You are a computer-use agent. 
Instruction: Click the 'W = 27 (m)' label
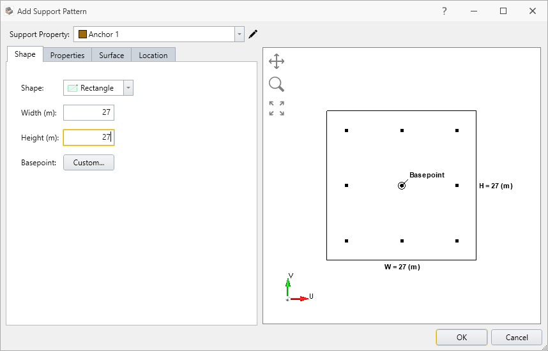pyautogui.click(x=402, y=267)
